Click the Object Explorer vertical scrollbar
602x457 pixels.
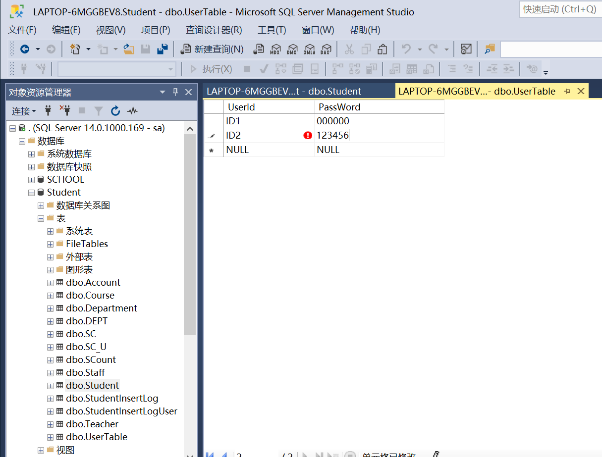tap(190, 235)
